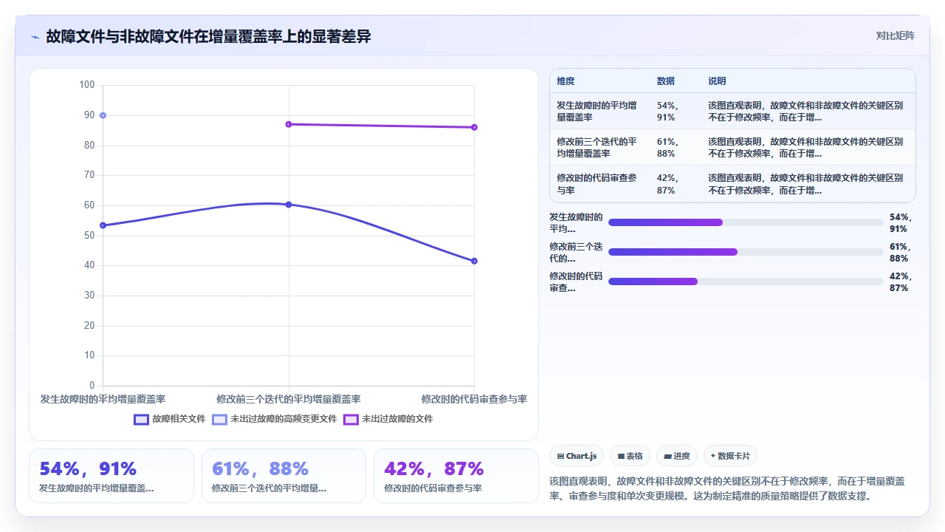
Task: Select the Chart.js tag
Action: pos(577,456)
